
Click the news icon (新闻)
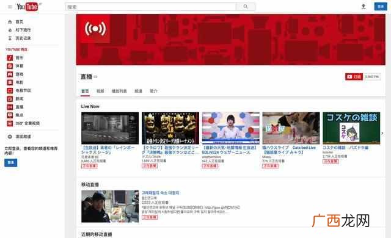coord(10,99)
